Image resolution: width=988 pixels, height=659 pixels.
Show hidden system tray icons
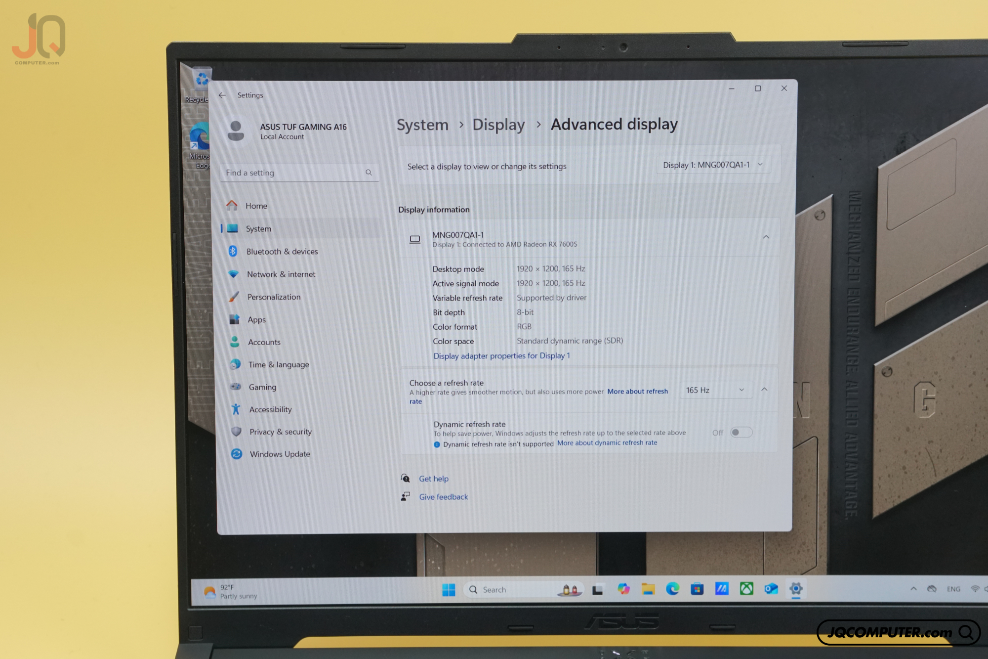(913, 589)
